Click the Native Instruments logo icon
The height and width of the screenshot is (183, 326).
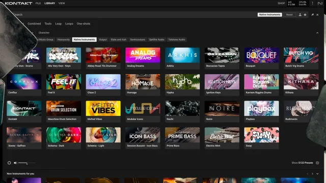pos(320,4)
